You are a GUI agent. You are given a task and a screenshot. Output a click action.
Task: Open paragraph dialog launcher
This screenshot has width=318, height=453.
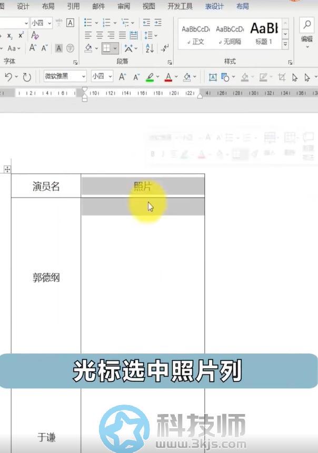coord(170,62)
